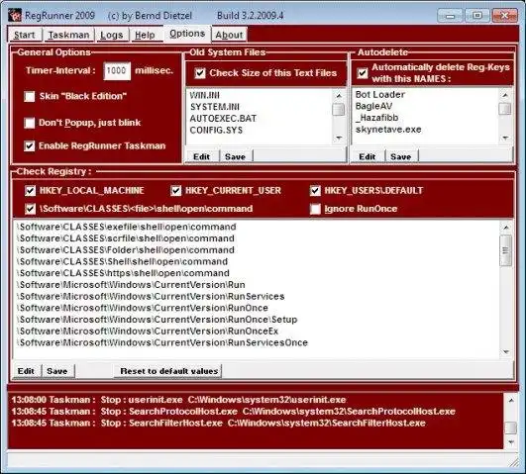Enable Ignore RunOnce checkbox

(315, 209)
